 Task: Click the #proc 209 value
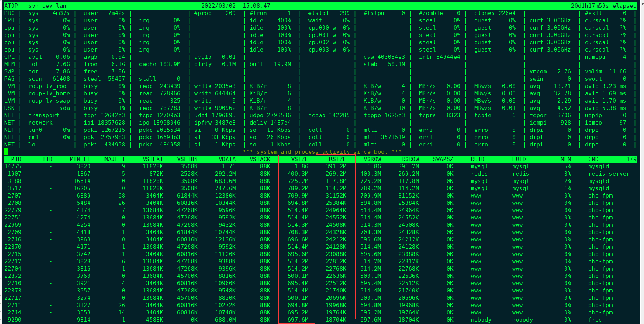(215, 13)
